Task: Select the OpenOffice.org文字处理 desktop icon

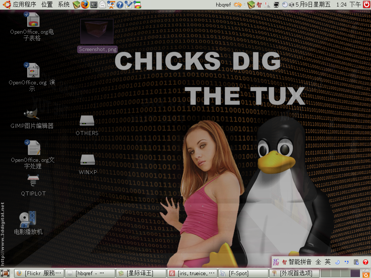Action: click(33, 154)
